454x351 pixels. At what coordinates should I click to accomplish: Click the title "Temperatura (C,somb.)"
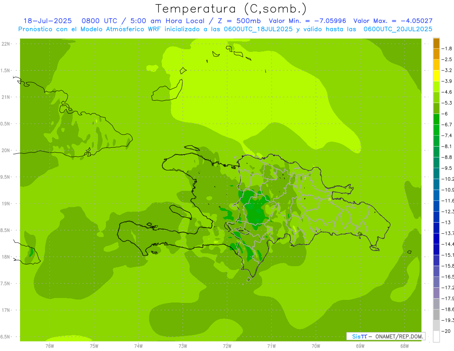[231, 9]
